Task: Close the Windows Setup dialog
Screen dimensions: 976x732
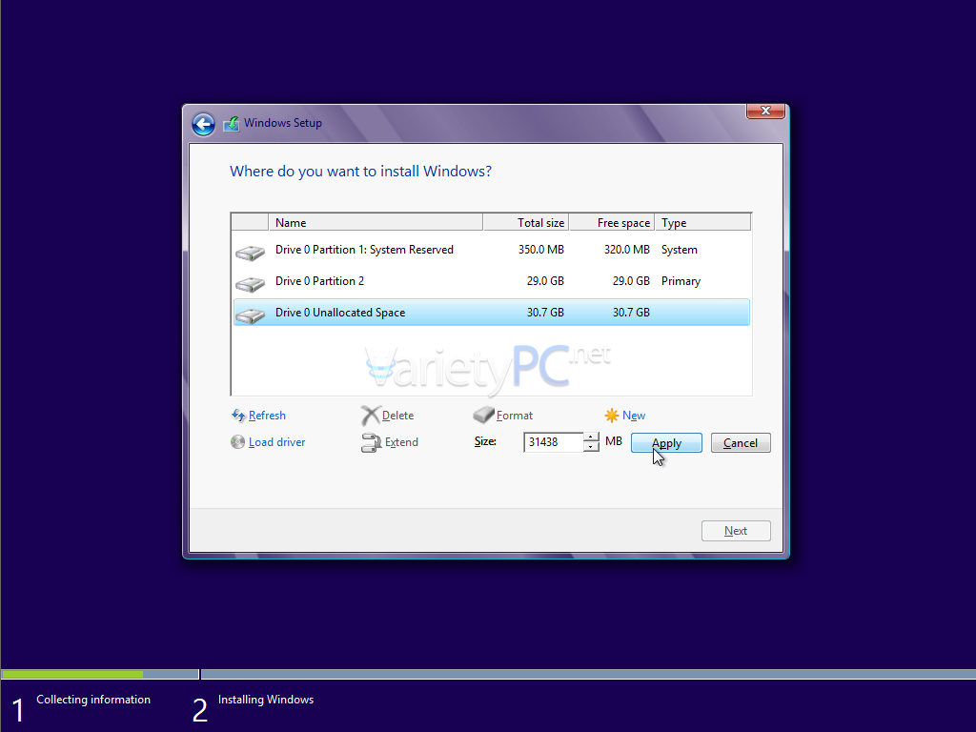Action: (765, 111)
